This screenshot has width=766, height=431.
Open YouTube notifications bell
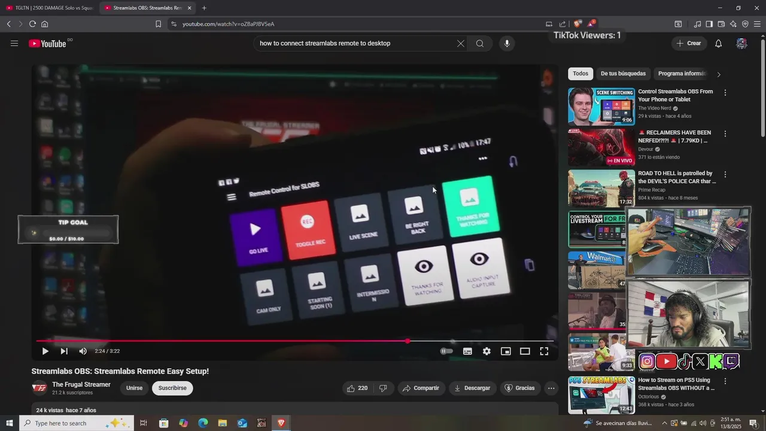(719, 43)
